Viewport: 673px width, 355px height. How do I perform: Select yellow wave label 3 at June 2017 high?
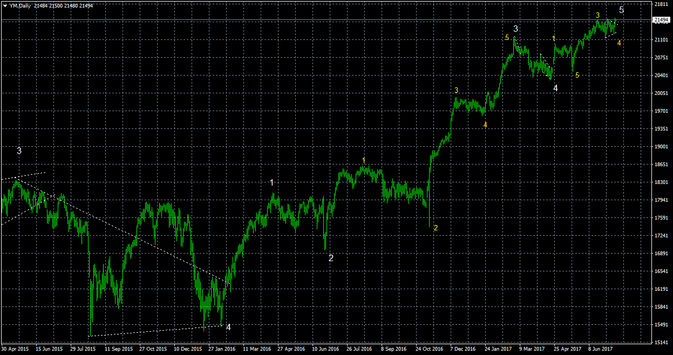click(597, 15)
